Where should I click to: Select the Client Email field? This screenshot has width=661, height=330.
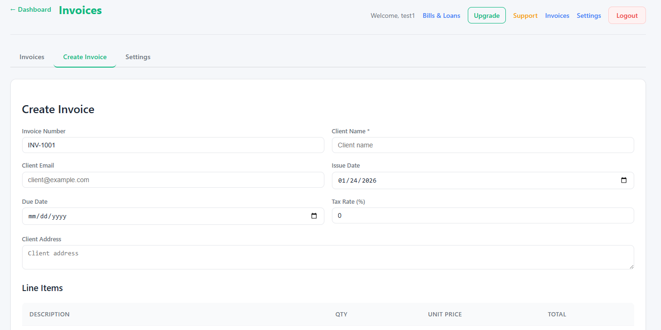[x=173, y=180]
